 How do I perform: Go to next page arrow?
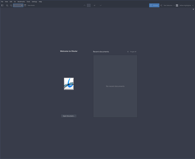pyautogui.click(x=101, y=5)
